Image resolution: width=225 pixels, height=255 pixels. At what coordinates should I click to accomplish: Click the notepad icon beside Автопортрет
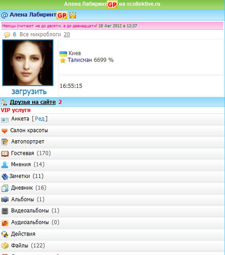click(5, 142)
